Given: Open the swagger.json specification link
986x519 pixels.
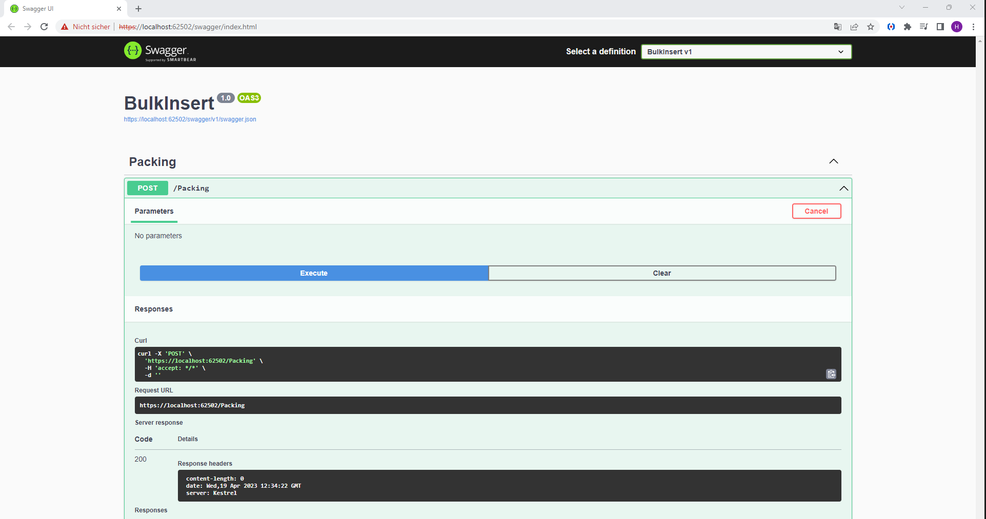Looking at the screenshot, I should tap(190, 119).
